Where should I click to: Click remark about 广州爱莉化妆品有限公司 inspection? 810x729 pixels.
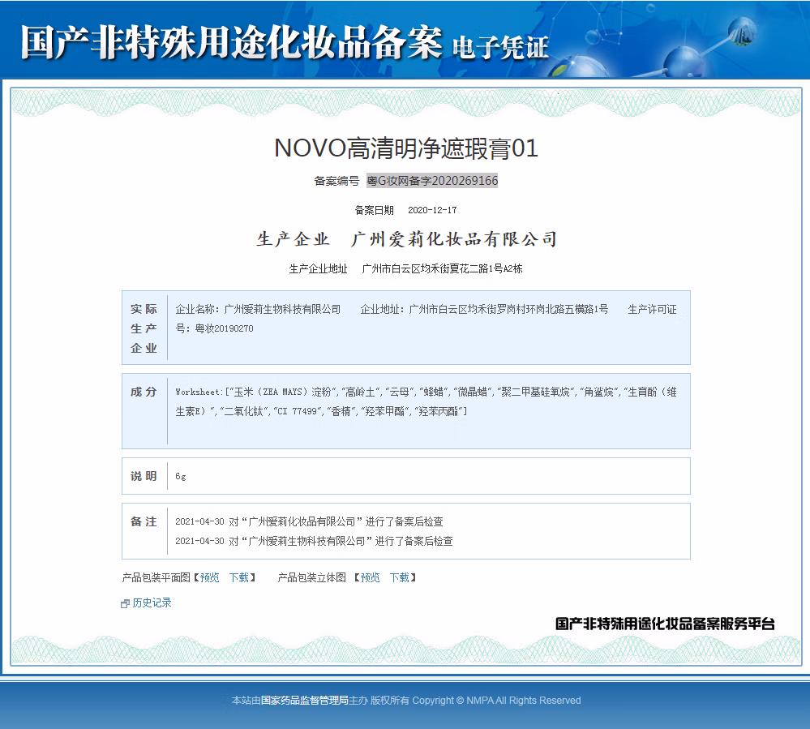[x=309, y=522]
